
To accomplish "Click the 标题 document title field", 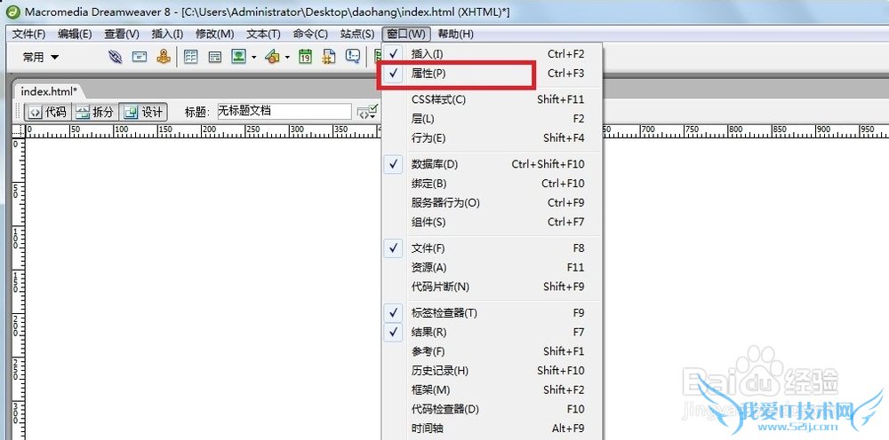I will click(x=284, y=112).
